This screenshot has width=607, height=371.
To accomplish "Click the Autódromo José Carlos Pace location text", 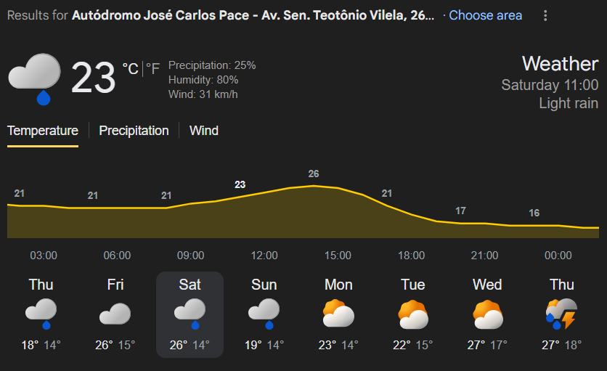I will pos(253,15).
